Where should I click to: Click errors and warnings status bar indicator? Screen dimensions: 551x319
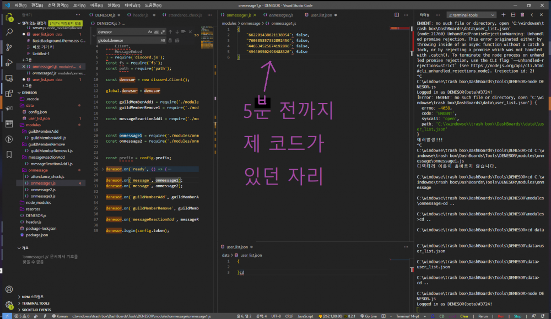pyautogui.click(x=22, y=316)
